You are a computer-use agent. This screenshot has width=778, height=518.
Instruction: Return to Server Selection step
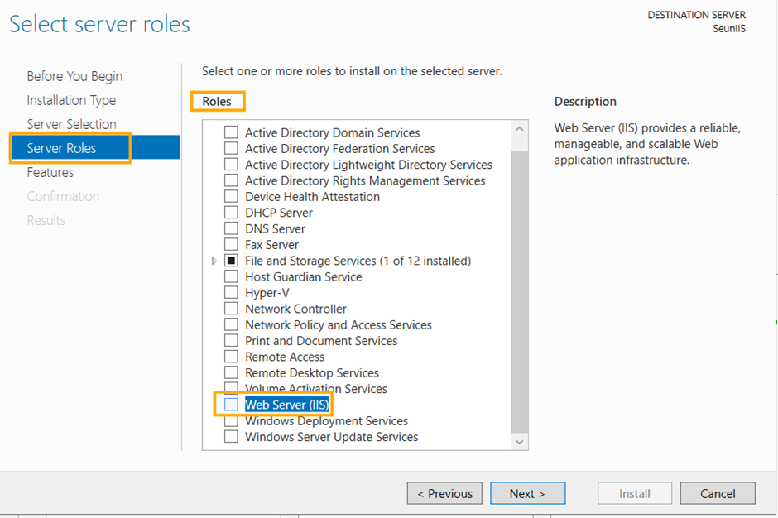pyautogui.click(x=71, y=124)
